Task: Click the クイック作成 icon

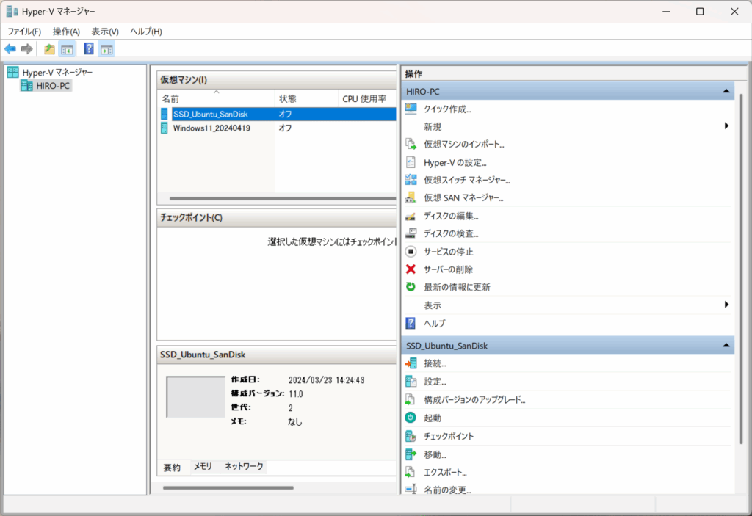Action: pos(411,109)
